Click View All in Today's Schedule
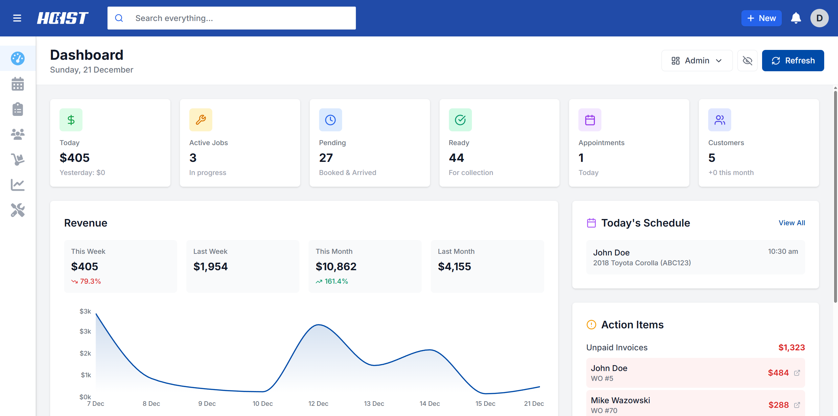Screen dimensions: 838x416 coord(791,223)
